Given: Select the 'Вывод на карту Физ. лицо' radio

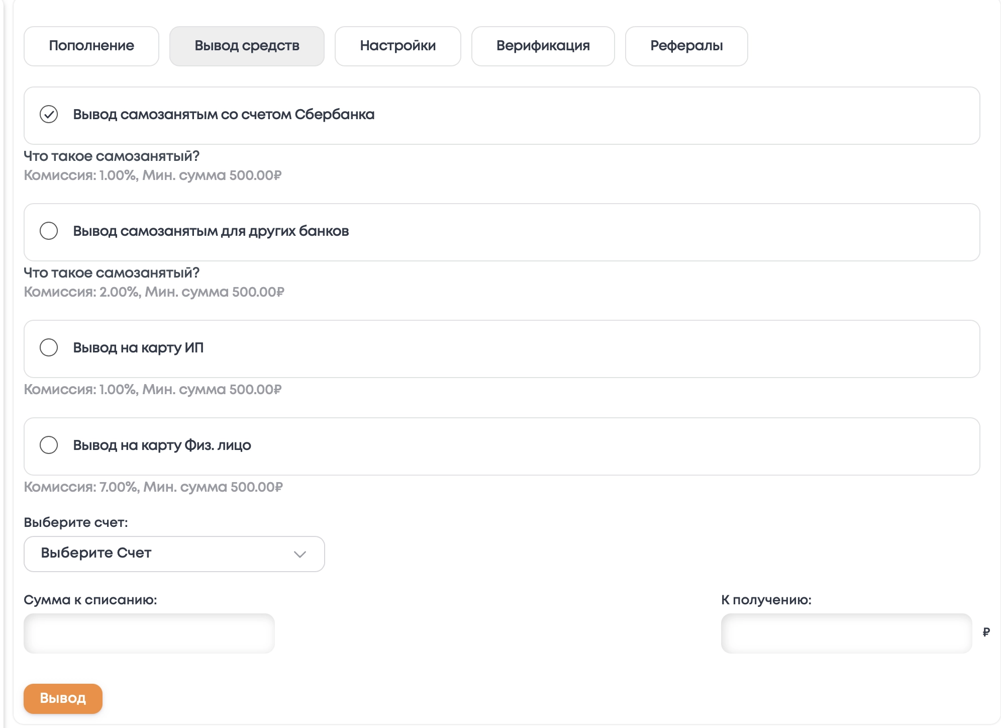Looking at the screenshot, I should [49, 445].
